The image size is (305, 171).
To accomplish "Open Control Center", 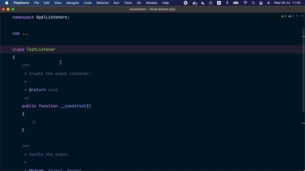I will [x=261, y=3].
